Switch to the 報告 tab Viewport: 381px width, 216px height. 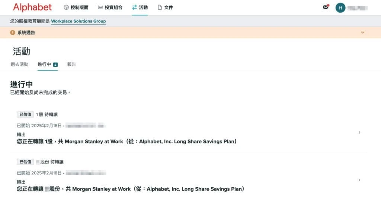tap(71, 64)
